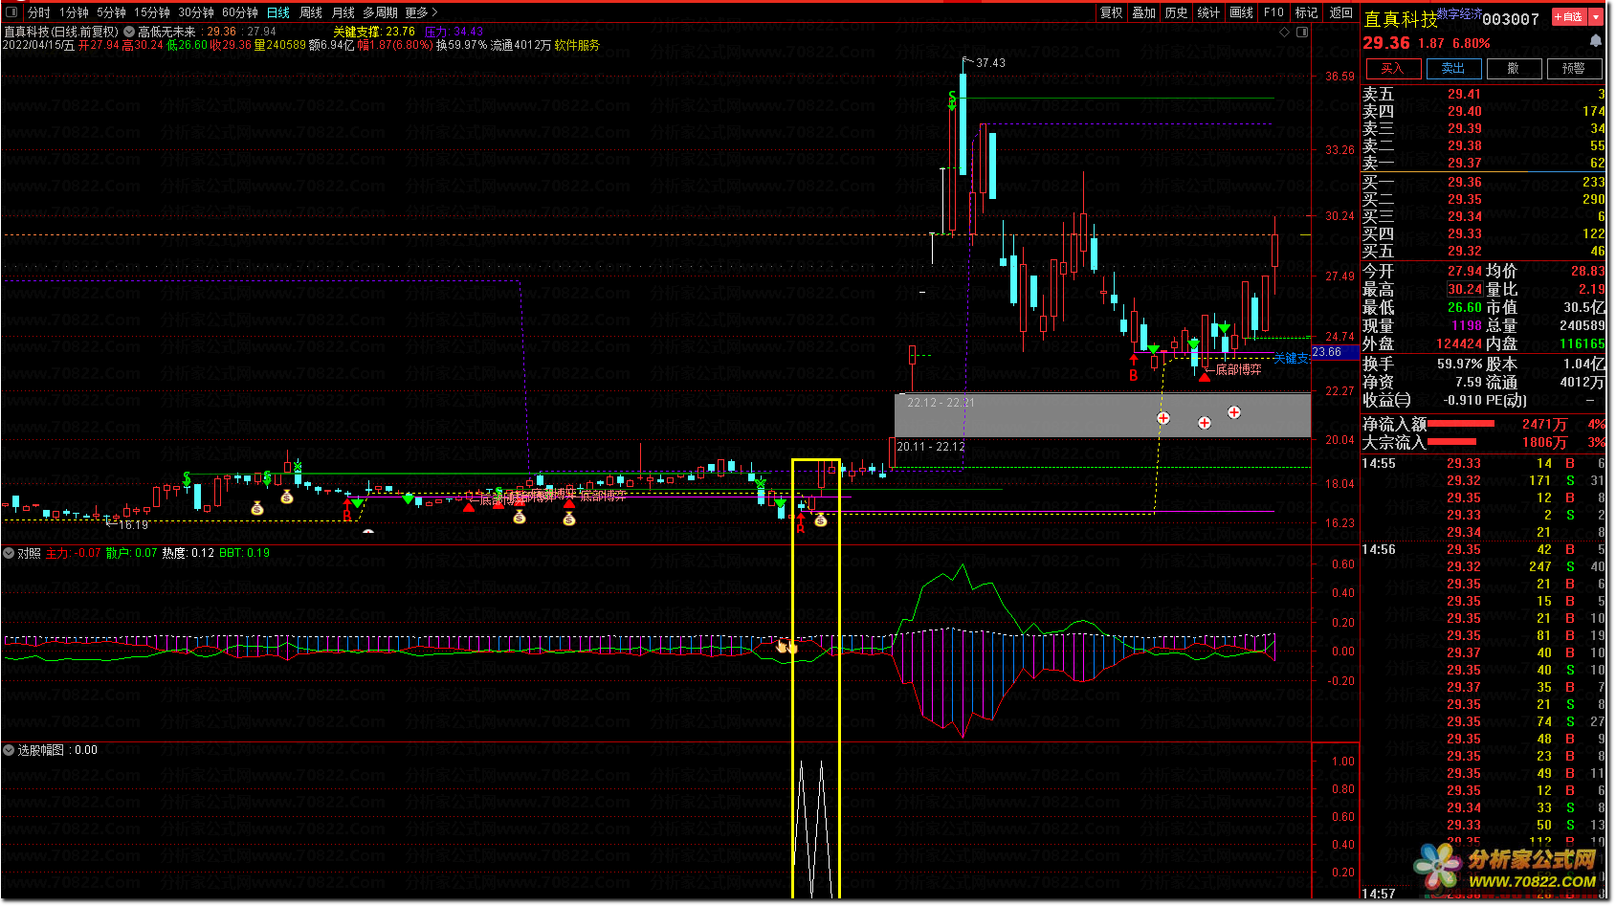The width and height of the screenshot is (1616, 906).
Task: Click the plus circle icon below the 22.12 - 22.31 label
Action: click(1163, 418)
